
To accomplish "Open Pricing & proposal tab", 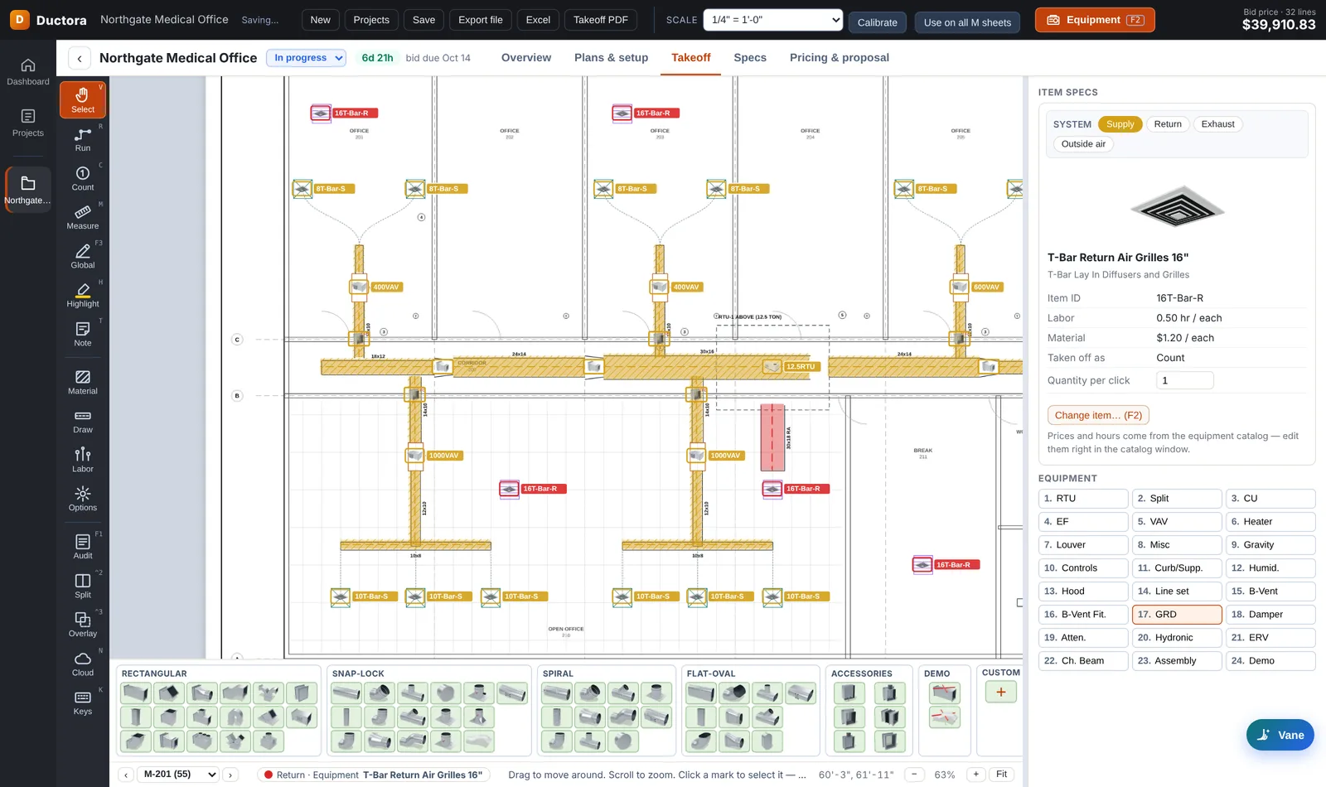I will [840, 58].
